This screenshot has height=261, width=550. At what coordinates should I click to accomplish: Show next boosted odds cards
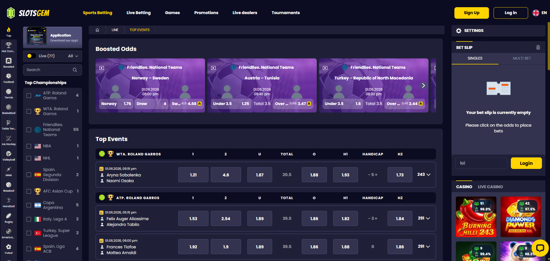tap(423, 85)
